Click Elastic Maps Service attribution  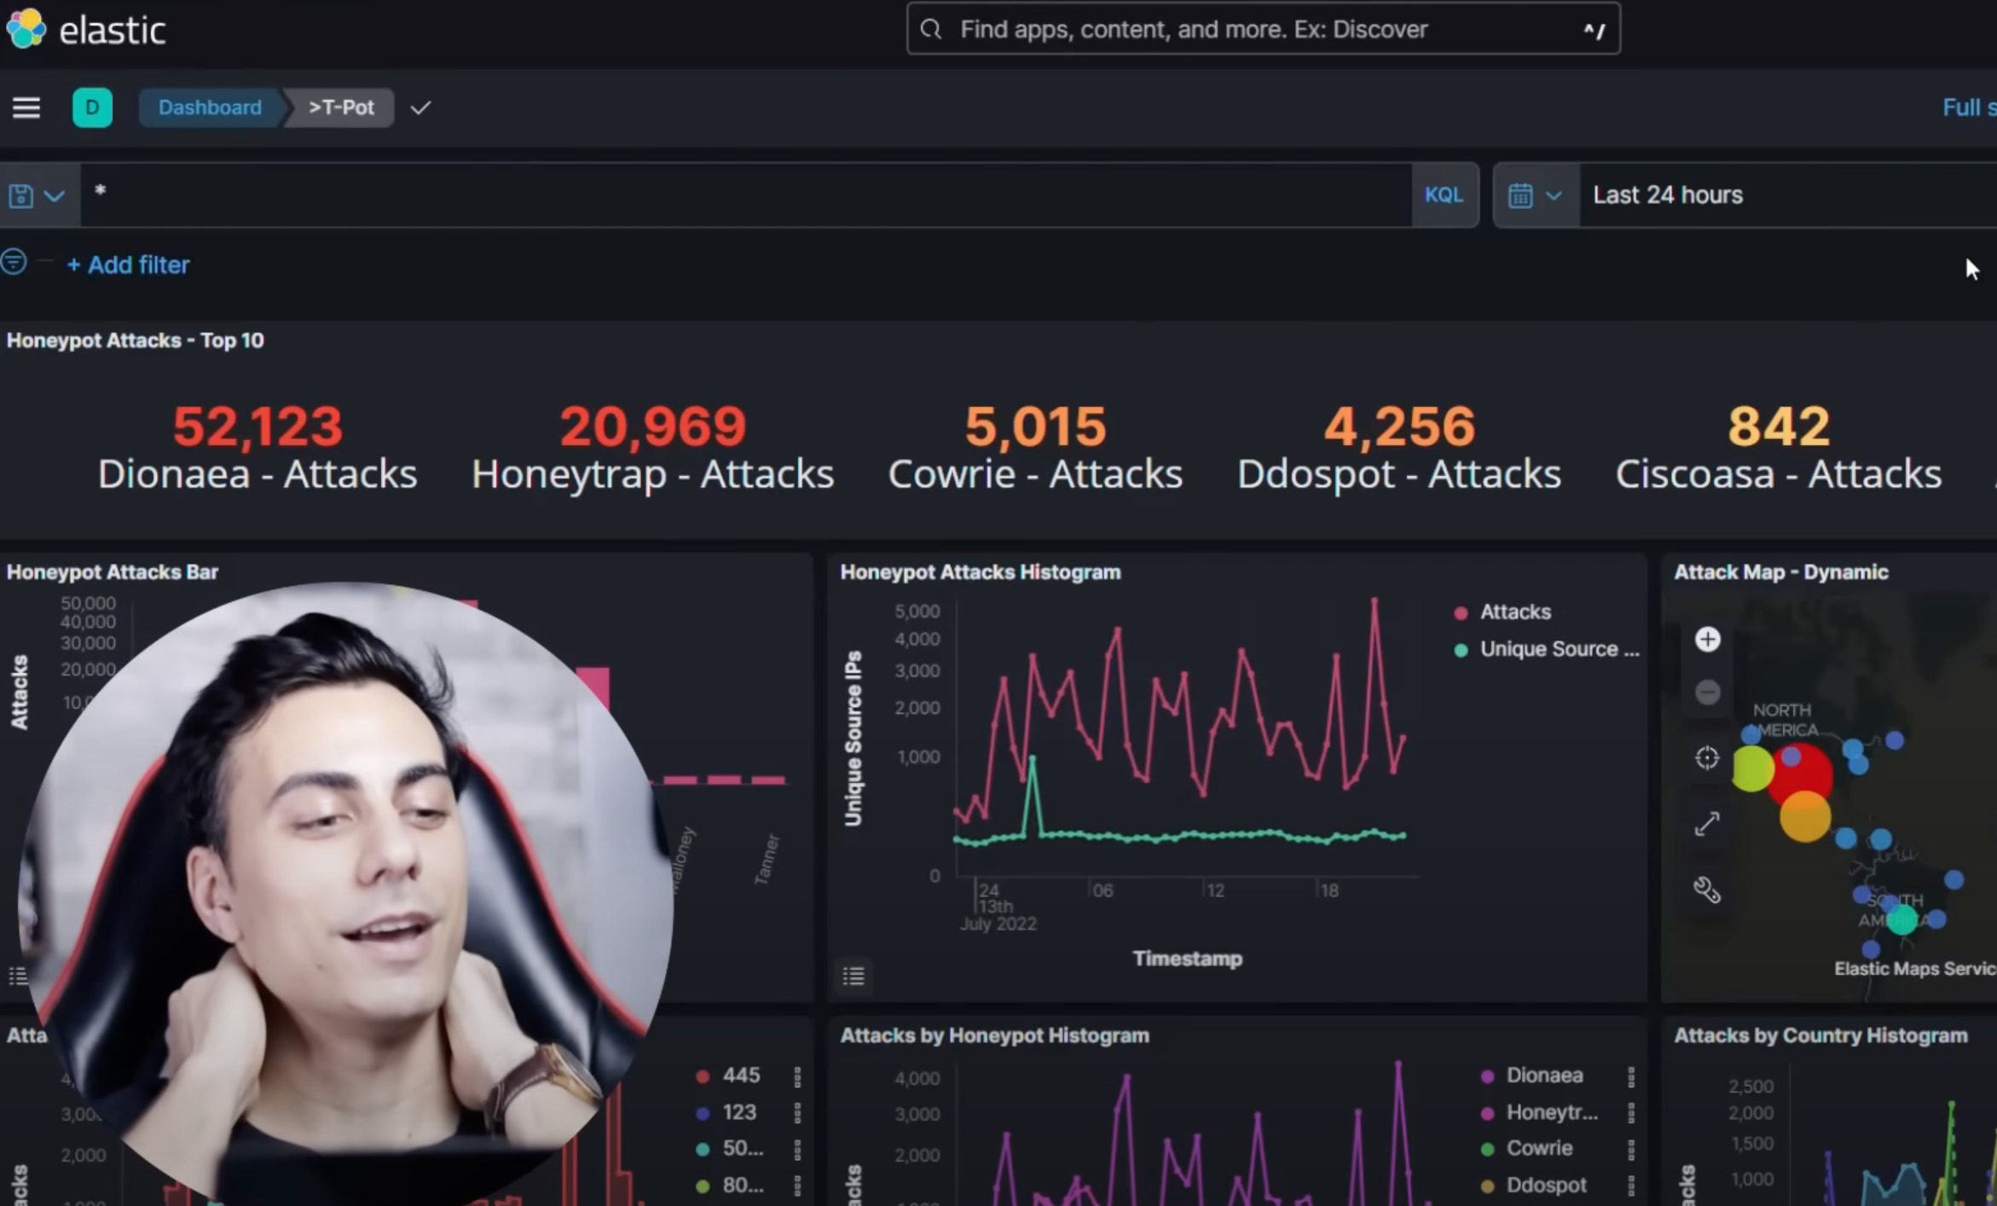click(1915, 969)
